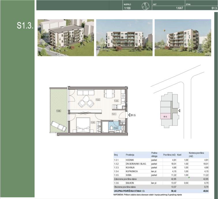Click the entrance arrow on site plan
218x199 pixels.
tap(179, 111)
